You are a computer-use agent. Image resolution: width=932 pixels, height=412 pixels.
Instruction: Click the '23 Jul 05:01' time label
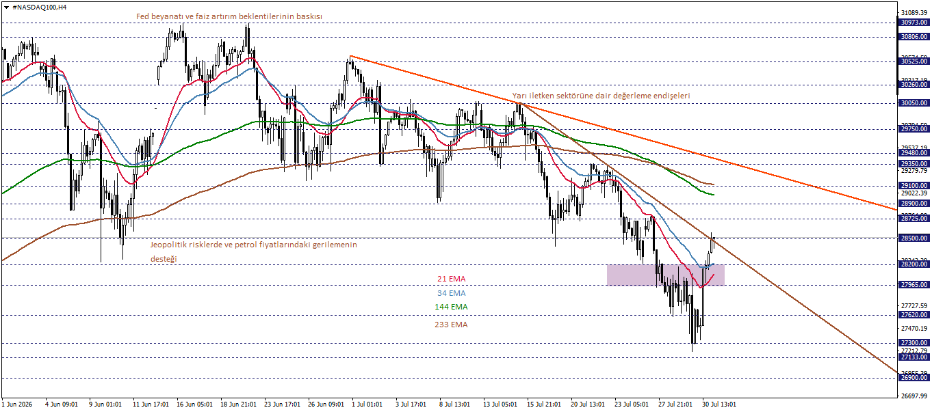click(x=632, y=404)
